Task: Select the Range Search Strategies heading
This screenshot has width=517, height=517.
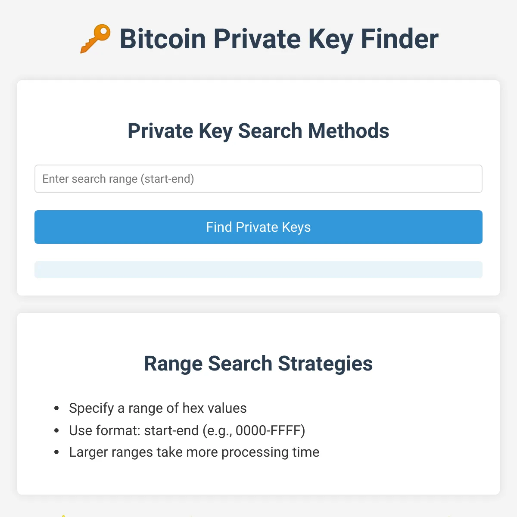Action: point(258,364)
